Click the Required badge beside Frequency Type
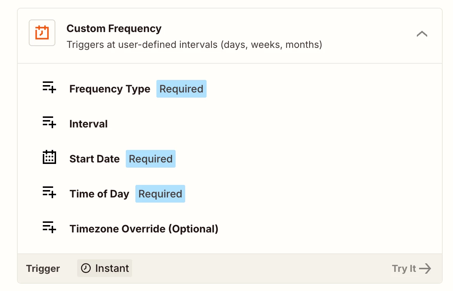The height and width of the screenshot is (291, 453). (181, 89)
